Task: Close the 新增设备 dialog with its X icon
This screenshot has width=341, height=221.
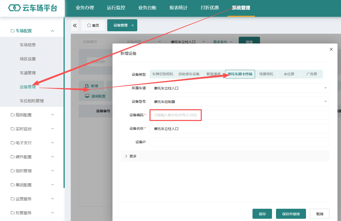Action: (x=331, y=49)
